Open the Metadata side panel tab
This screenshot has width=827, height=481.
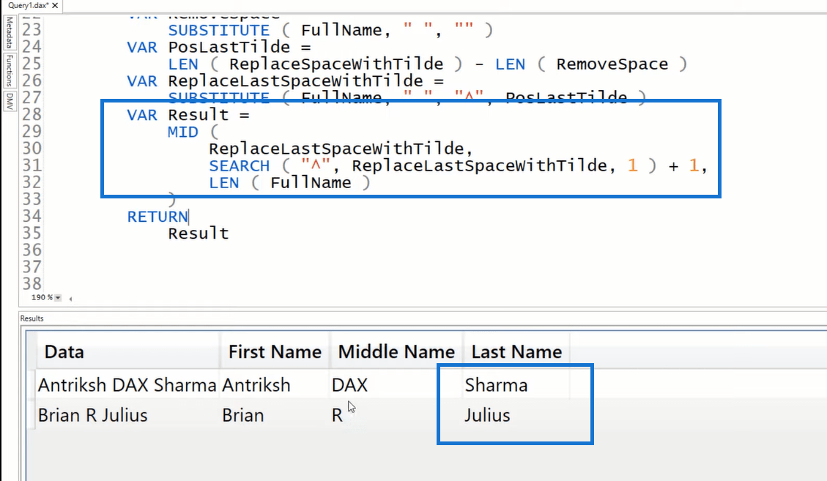[x=9, y=33]
